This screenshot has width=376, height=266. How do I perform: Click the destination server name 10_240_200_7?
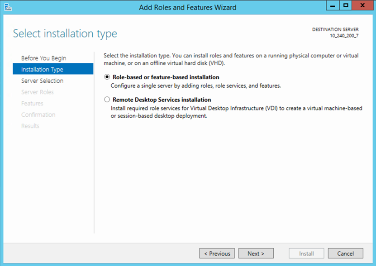[x=344, y=35]
